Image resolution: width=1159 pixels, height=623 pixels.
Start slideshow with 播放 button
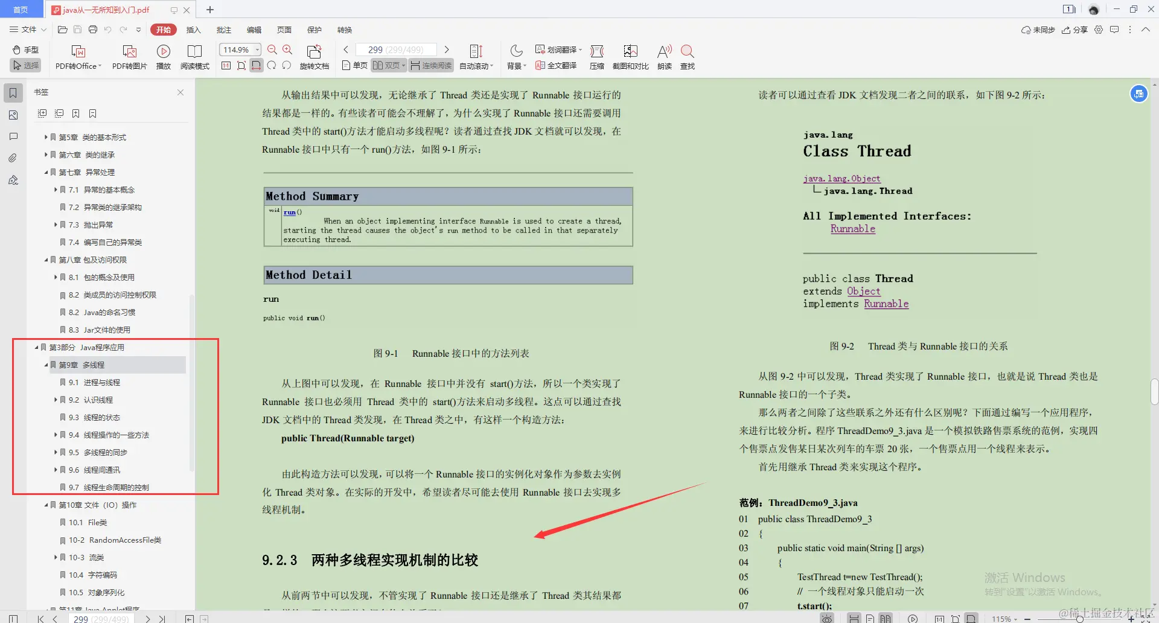click(164, 58)
